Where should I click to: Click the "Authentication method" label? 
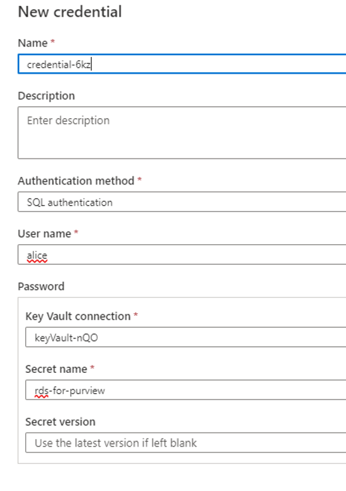(x=76, y=180)
